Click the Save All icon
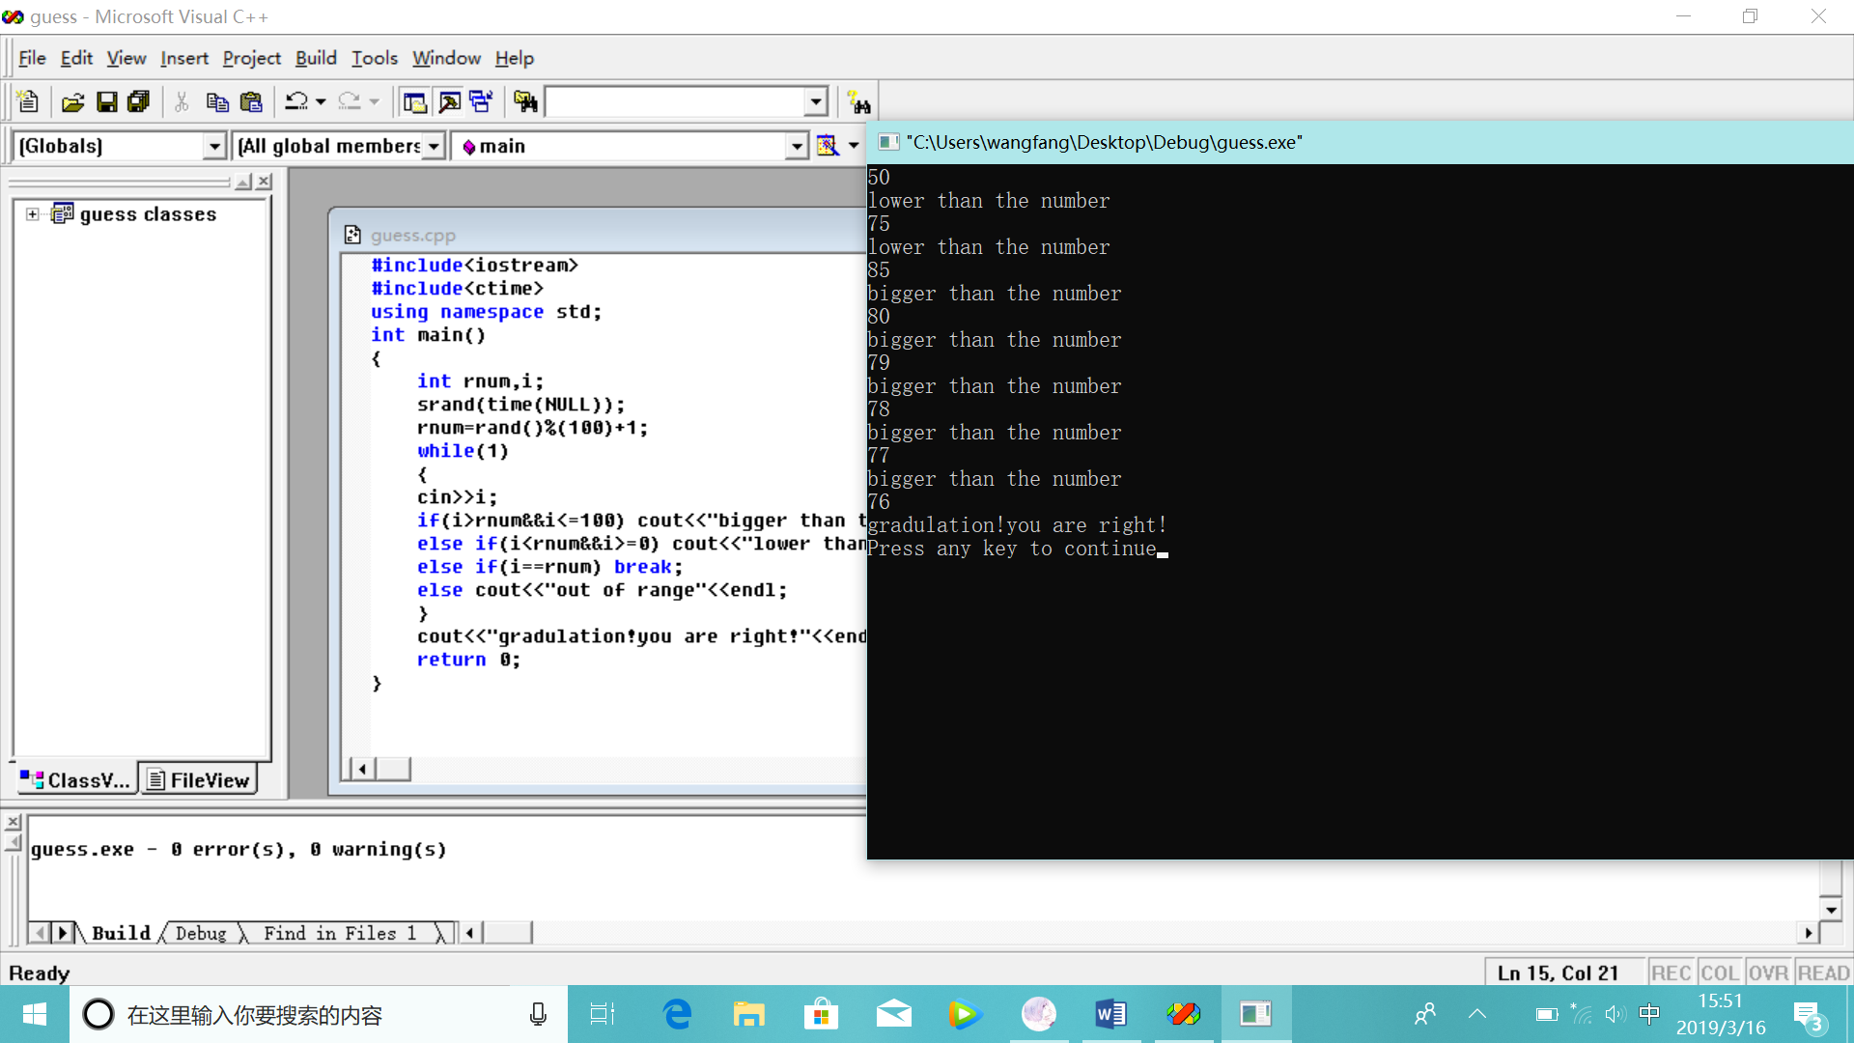Image resolution: width=1854 pixels, height=1043 pixels. [139, 101]
